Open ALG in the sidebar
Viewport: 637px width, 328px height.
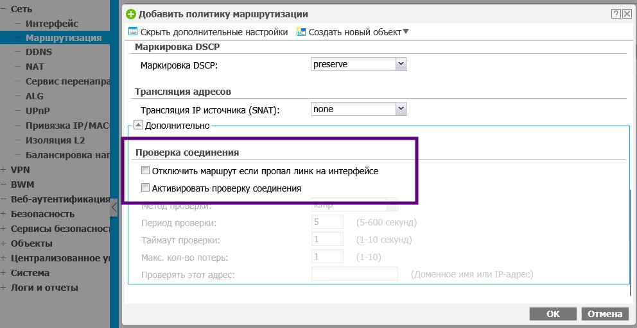(34, 96)
